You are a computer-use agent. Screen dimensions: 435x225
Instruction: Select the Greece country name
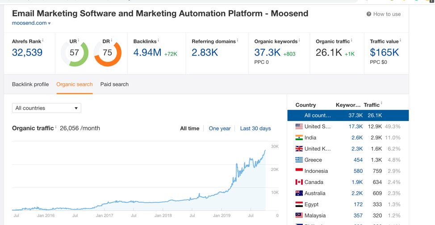(313, 160)
